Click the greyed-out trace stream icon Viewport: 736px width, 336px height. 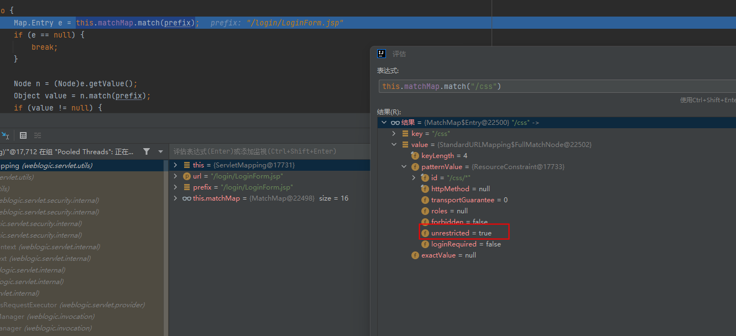pyautogui.click(x=38, y=135)
